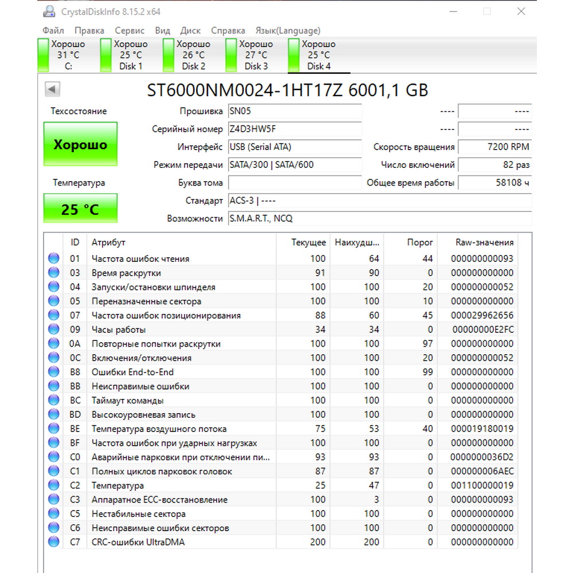Image resolution: width=573 pixels, height=573 pixels.
Task: Switch to the Disk 2 tab
Action: [193, 55]
